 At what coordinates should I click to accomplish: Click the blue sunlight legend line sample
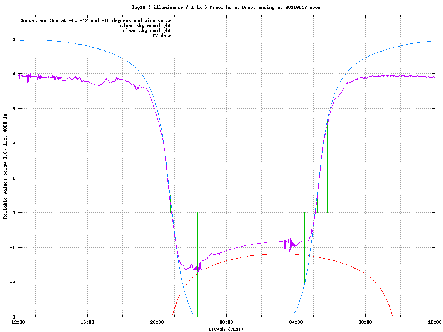click(181, 30)
